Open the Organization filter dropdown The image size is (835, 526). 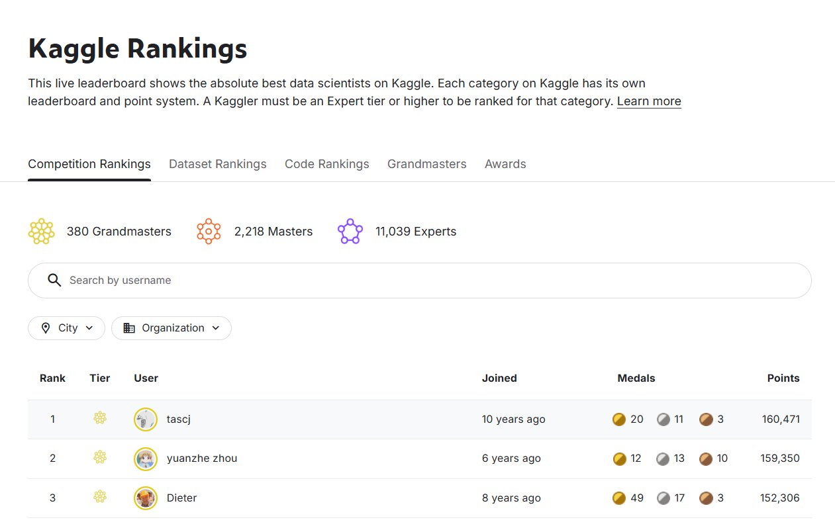point(171,328)
